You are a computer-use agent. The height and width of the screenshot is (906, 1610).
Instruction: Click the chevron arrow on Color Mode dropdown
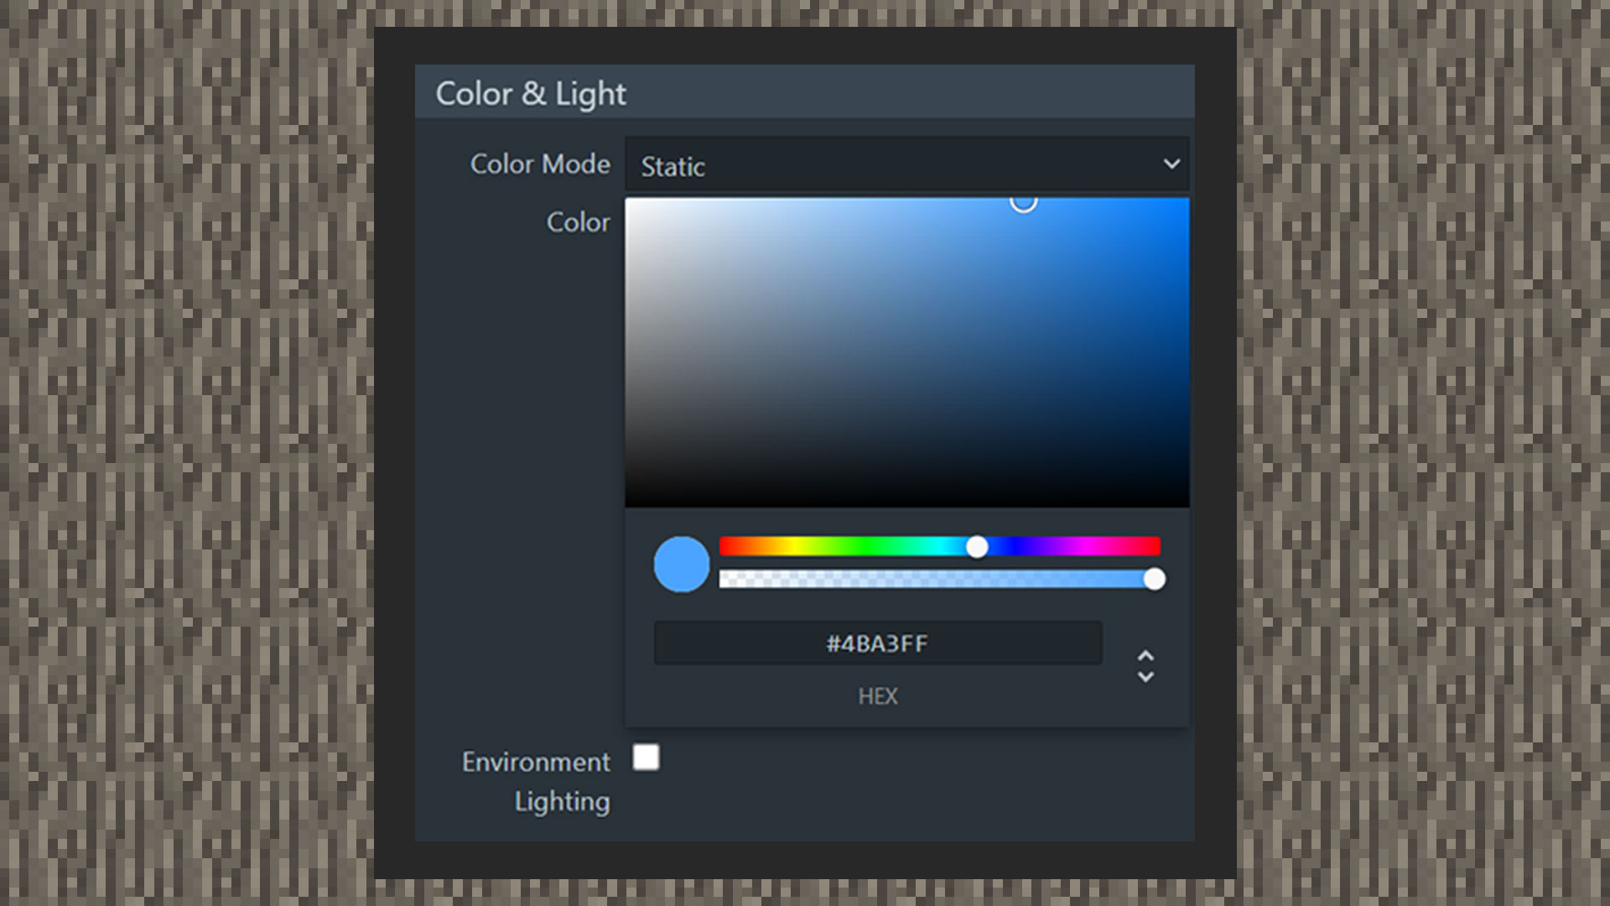click(x=1171, y=164)
